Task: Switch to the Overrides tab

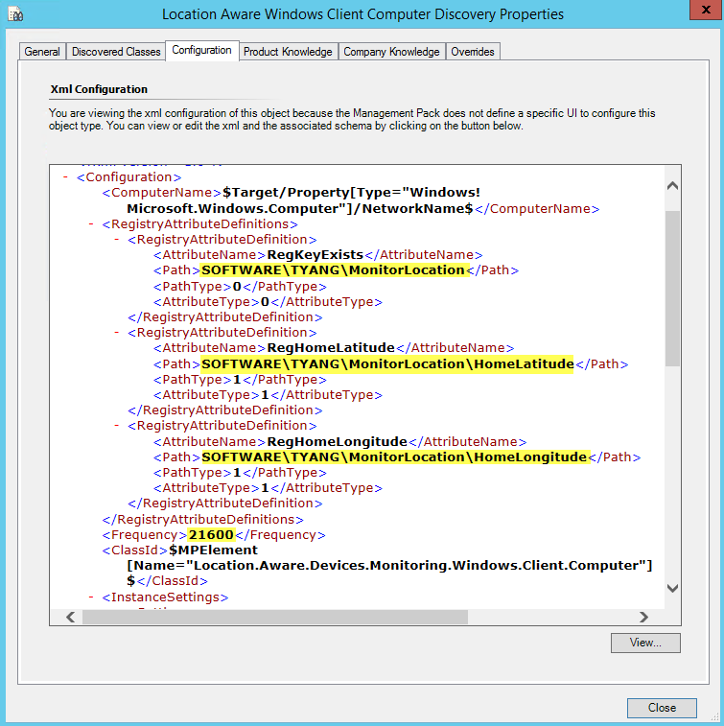Action: 473,52
